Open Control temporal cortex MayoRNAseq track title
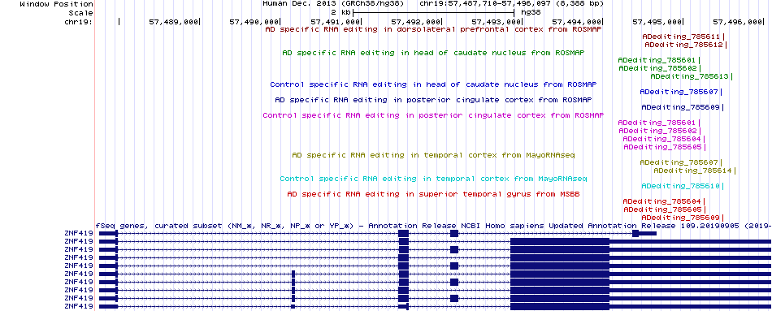The height and width of the screenshot is (311, 772). (433, 179)
